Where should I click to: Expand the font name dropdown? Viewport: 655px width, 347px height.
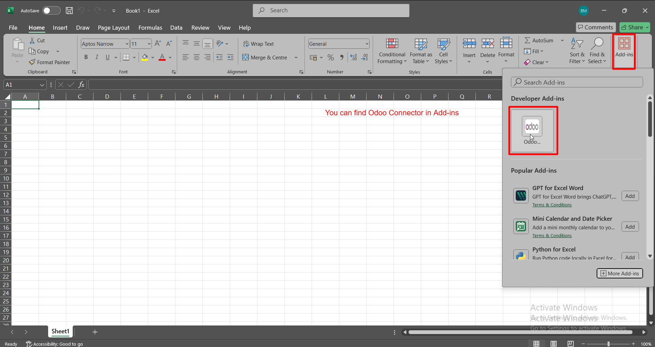click(x=127, y=44)
